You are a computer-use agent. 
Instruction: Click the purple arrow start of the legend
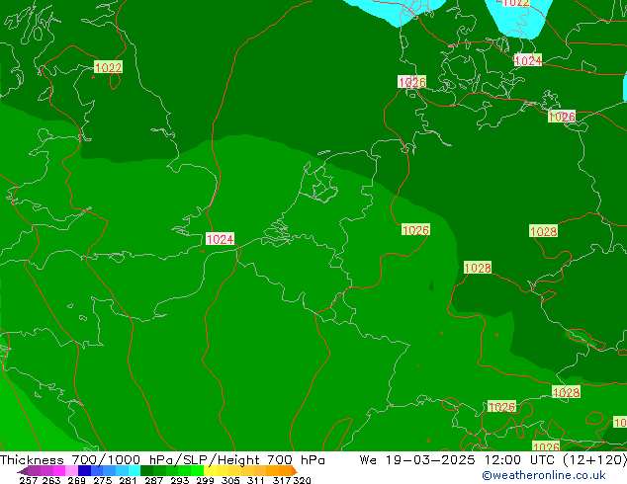[x=23, y=471]
